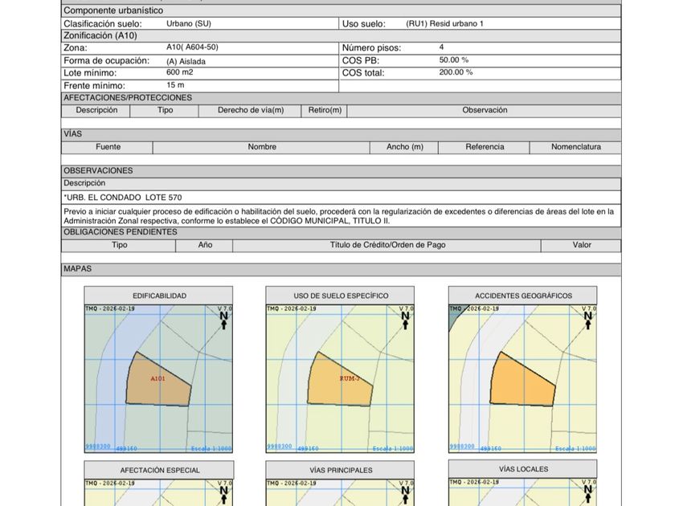The width and height of the screenshot is (675, 506).
Task: Click the VÍAS LOCALES title
Action: pos(523,469)
